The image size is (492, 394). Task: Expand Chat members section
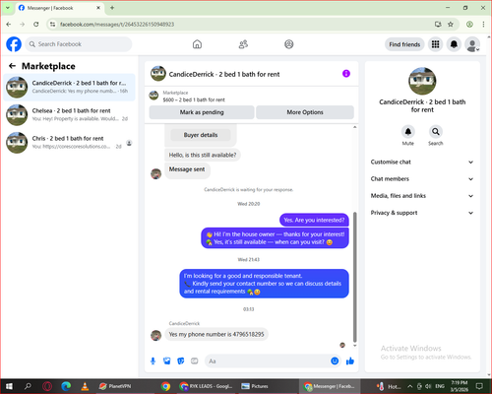point(422,179)
